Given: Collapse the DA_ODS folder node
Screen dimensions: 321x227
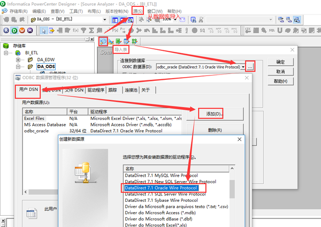Looking at the screenshot, I should click(18, 67).
